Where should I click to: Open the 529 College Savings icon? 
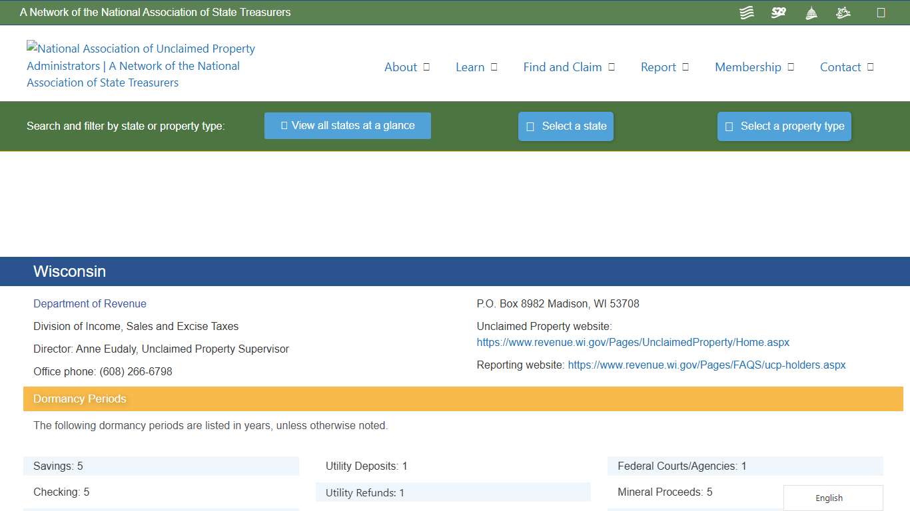click(x=778, y=12)
